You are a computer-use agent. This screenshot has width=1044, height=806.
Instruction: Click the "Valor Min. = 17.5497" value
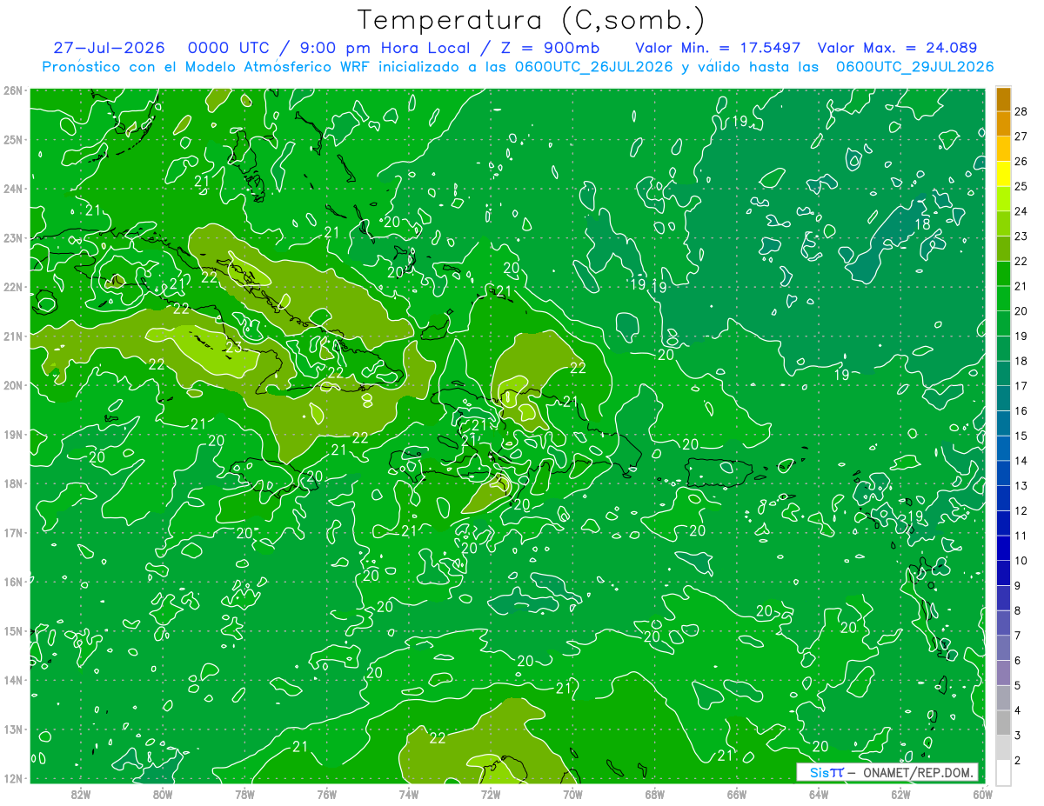pyautogui.click(x=718, y=48)
